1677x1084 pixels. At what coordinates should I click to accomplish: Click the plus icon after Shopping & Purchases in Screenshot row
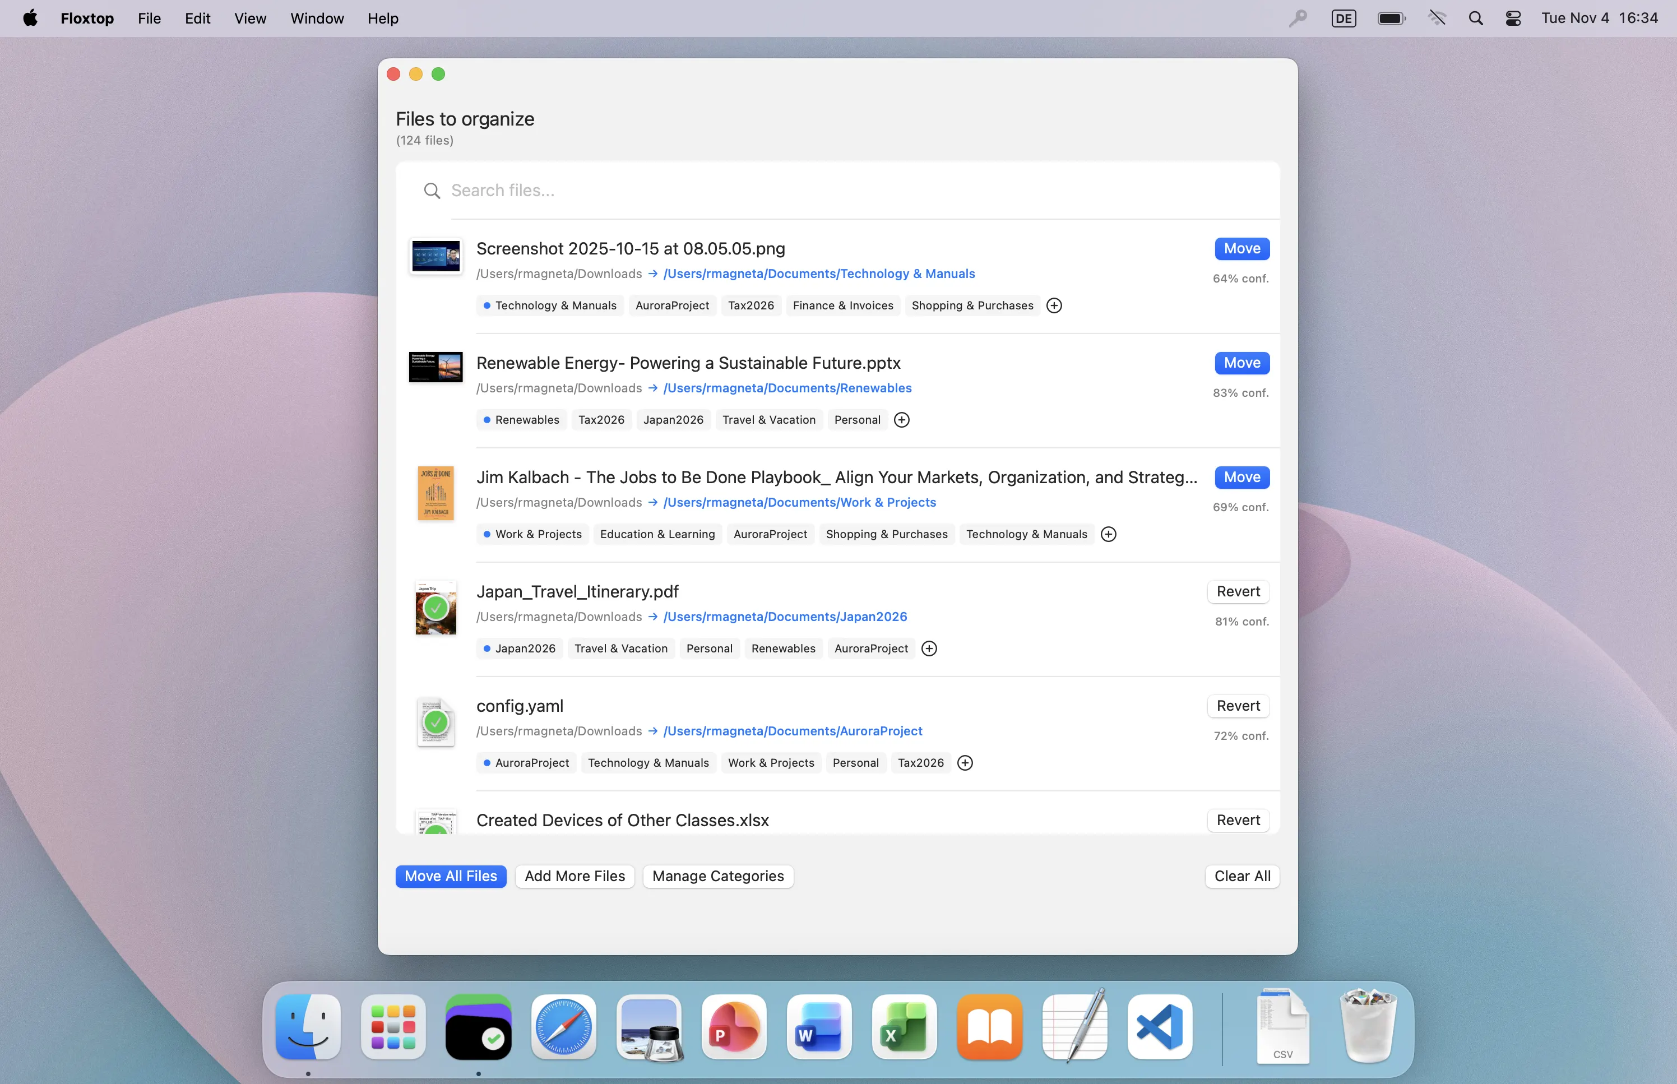1054,305
